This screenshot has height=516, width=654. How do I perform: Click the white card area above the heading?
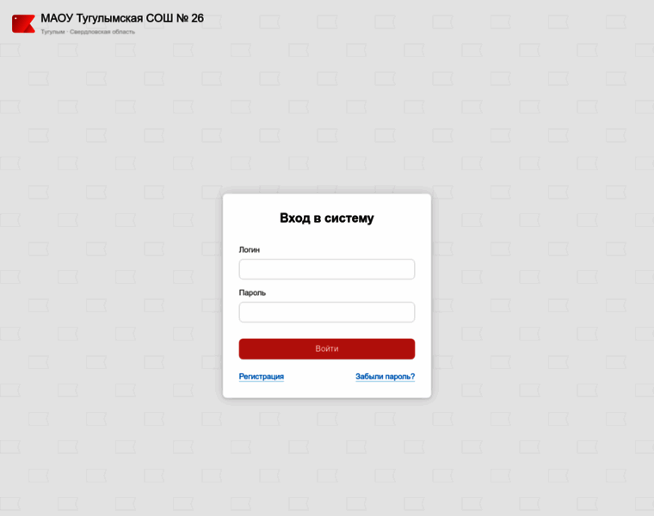click(327, 202)
